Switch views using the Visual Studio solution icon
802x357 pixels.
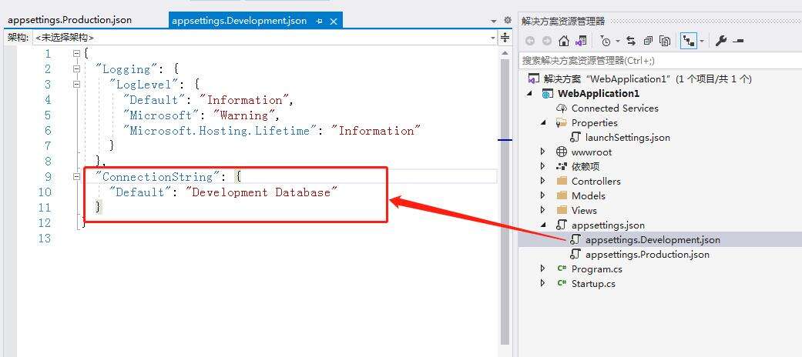click(581, 41)
